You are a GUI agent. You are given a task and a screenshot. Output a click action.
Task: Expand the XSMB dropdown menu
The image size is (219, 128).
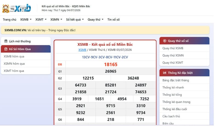[x=26, y=19]
